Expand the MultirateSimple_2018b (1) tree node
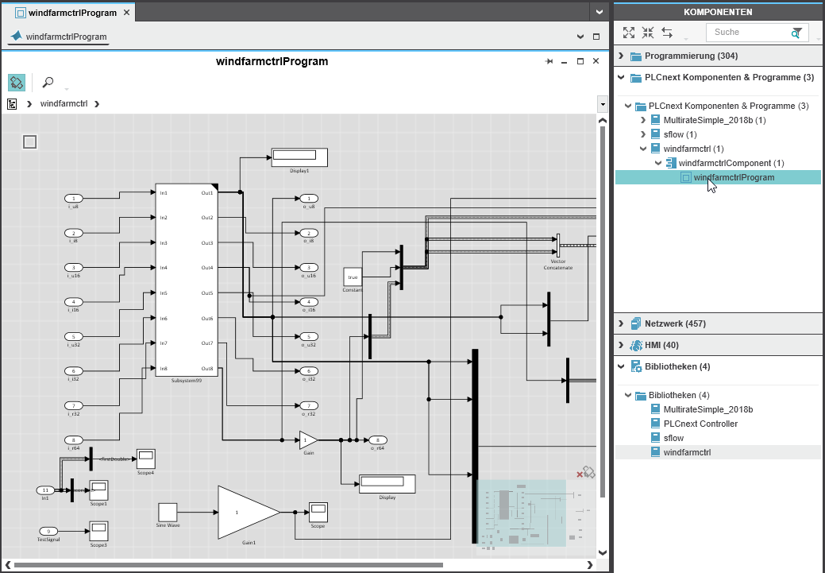The height and width of the screenshot is (573, 825). click(x=643, y=120)
